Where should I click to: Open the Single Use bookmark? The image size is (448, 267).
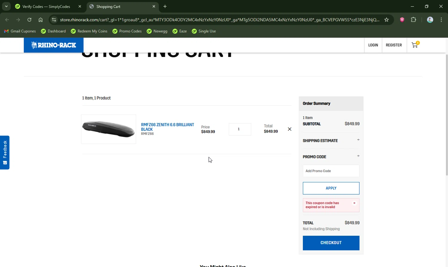point(204,31)
